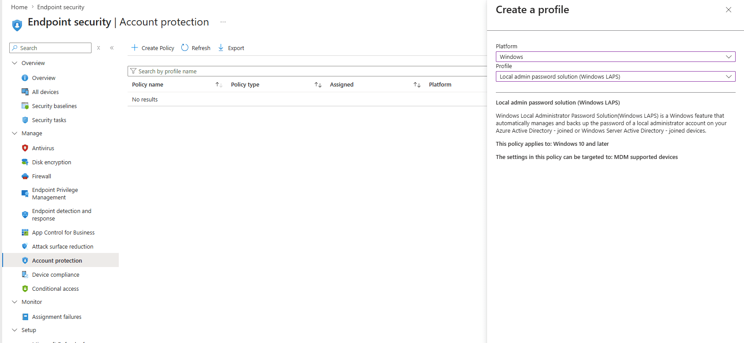The image size is (744, 343).
Task: Collapse the Setup section chevron
Action: [x=15, y=330]
